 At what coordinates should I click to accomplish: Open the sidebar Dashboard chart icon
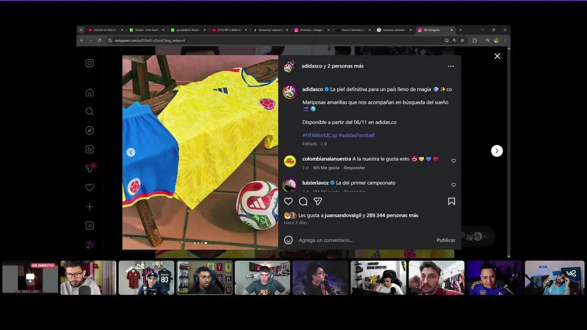[89, 225]
